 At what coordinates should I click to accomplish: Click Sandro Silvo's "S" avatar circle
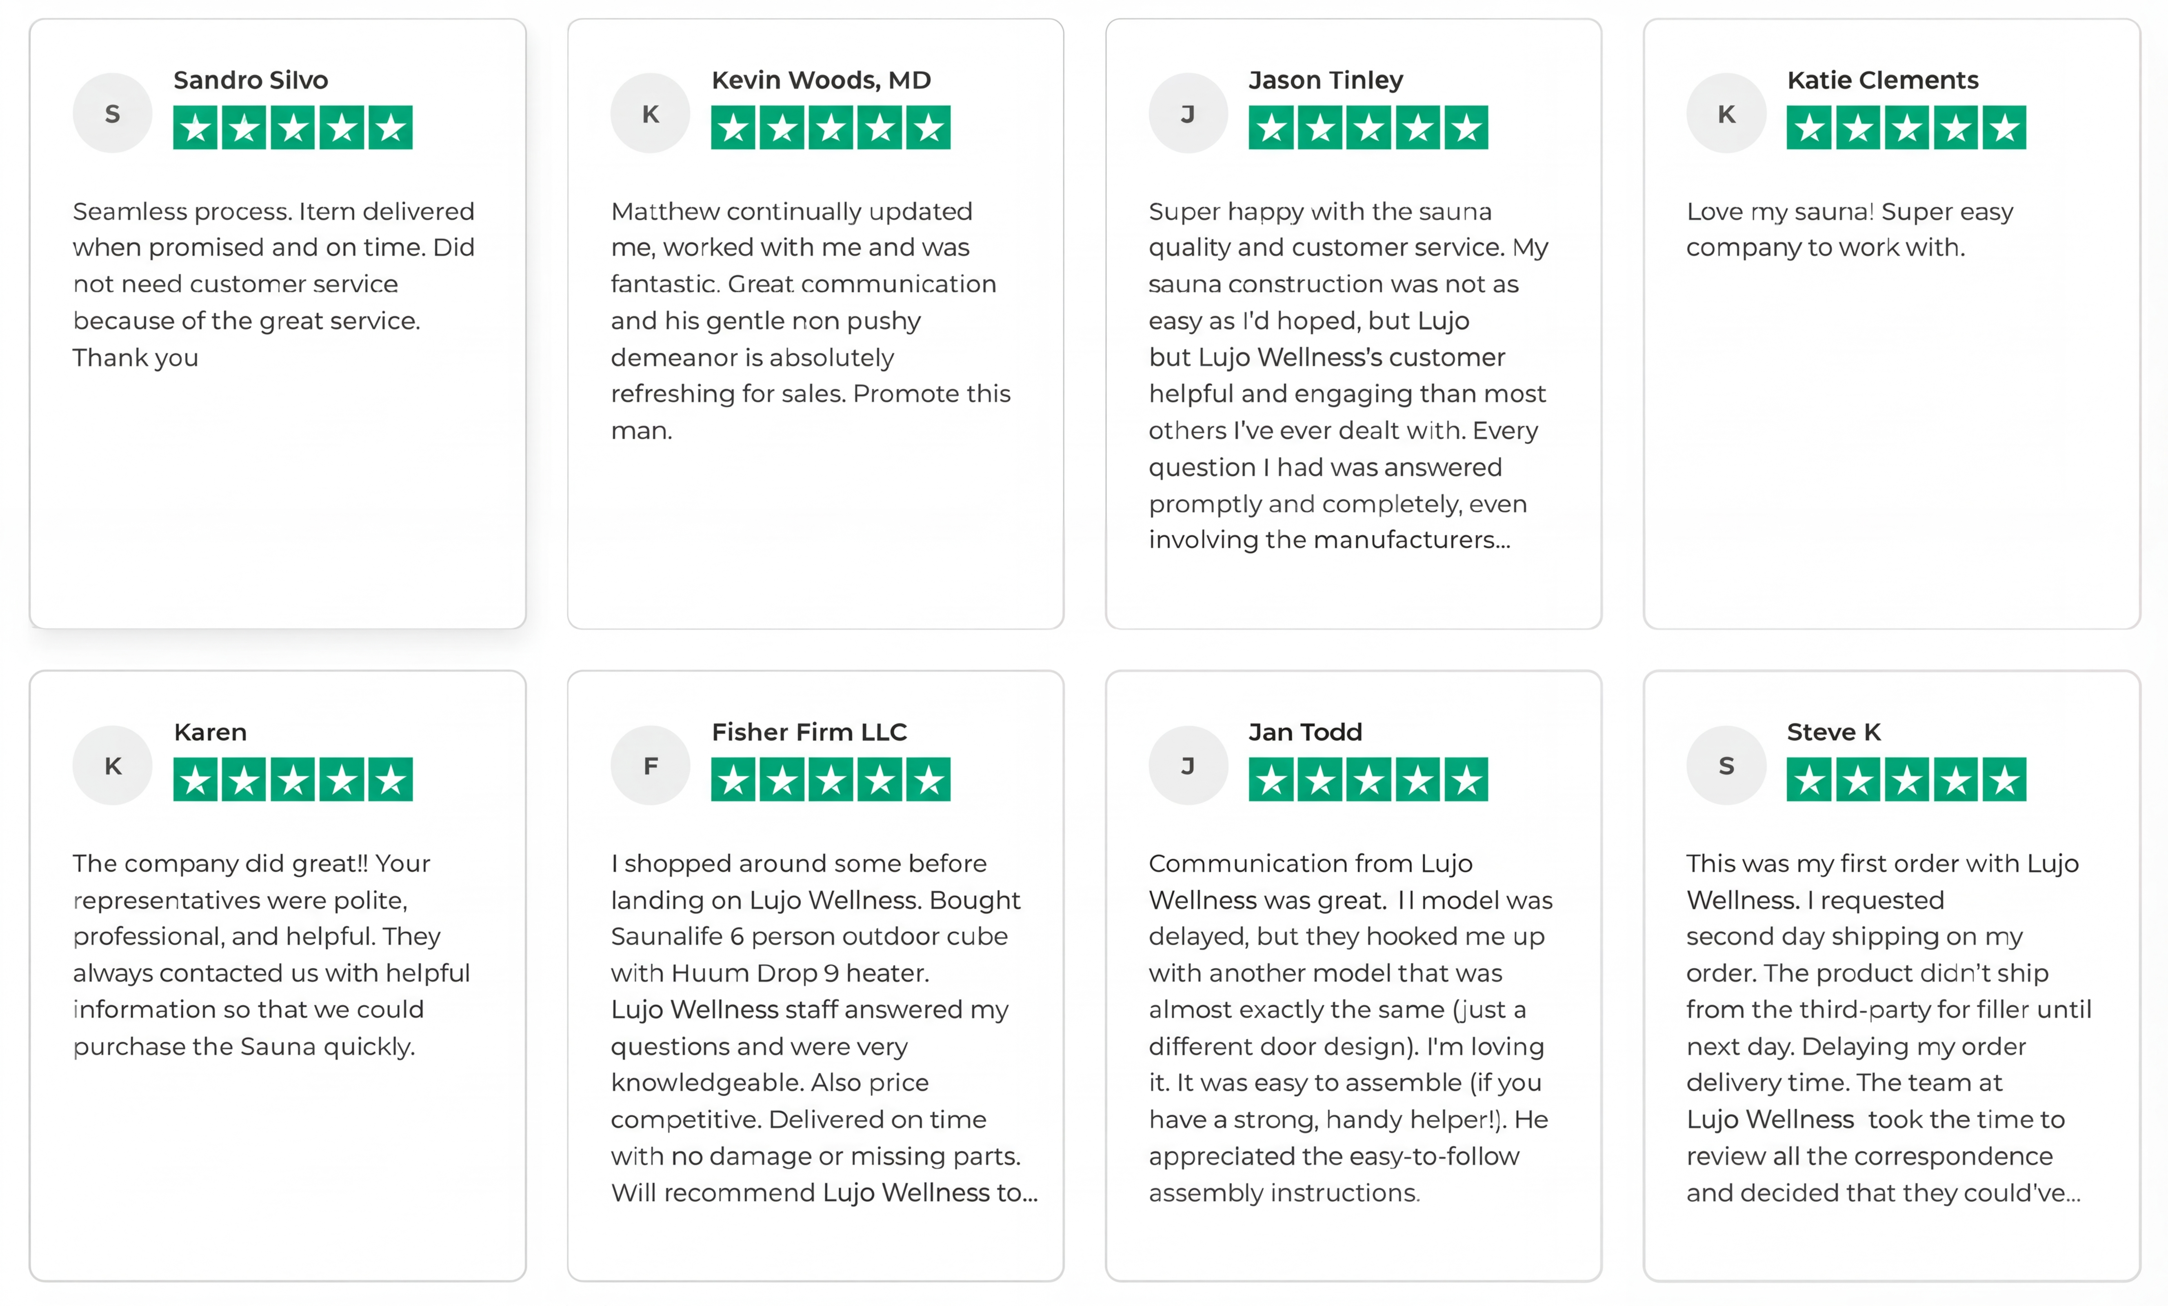[113, 113]
